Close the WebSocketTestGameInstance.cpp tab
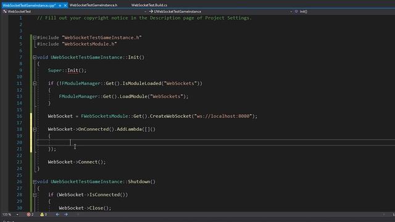Screen dimensions: 395x222 [x=65, y=6]
